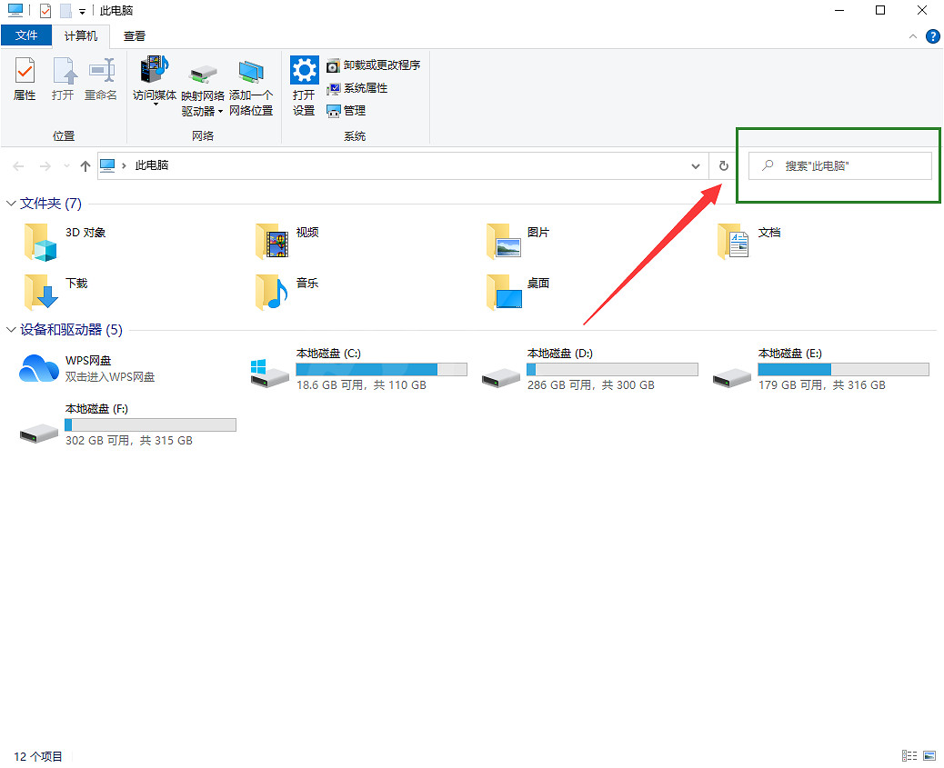The height and width of the screenshot is (768, 944).
Task: Expand the 访问媒体 dropdown
Action: point(155,105)
